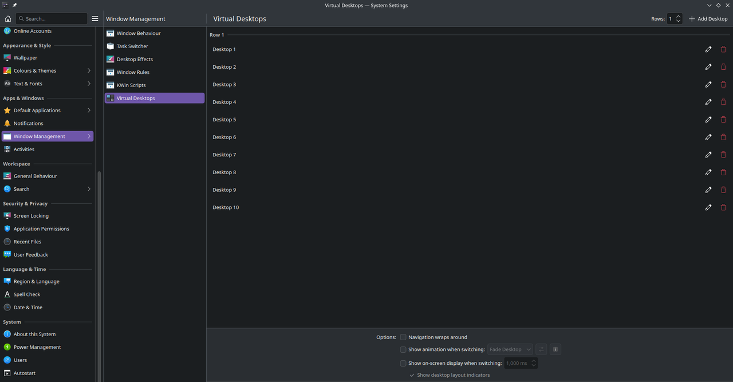This screenshot has height=382, width=733.
Task: Click the edit pencil for Desktop 1
Action: tap(708, 49)
